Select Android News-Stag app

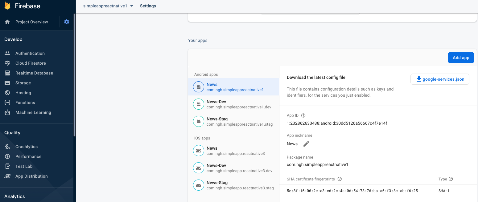pos(233,121)
